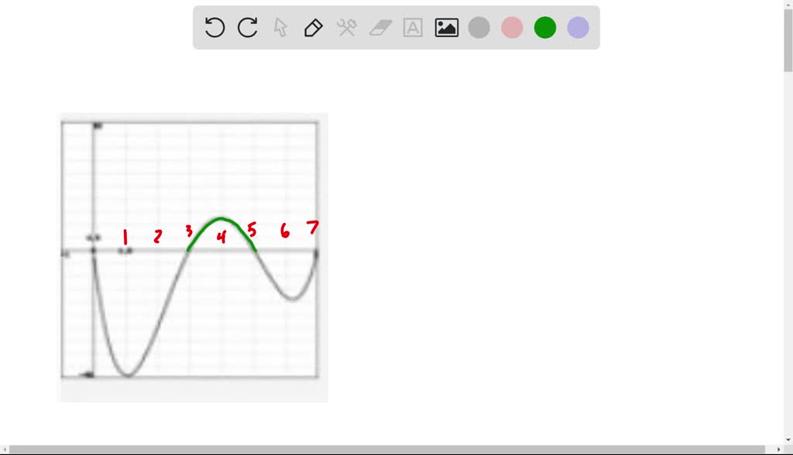Screen dimensions: 793x455
Task: Click the red number 7 annotation
Action: click(311, 229)
